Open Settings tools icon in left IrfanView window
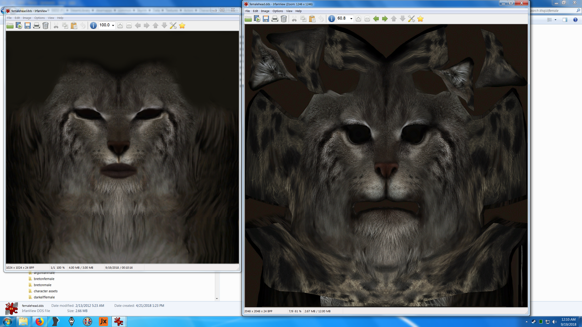 (173, 26)
